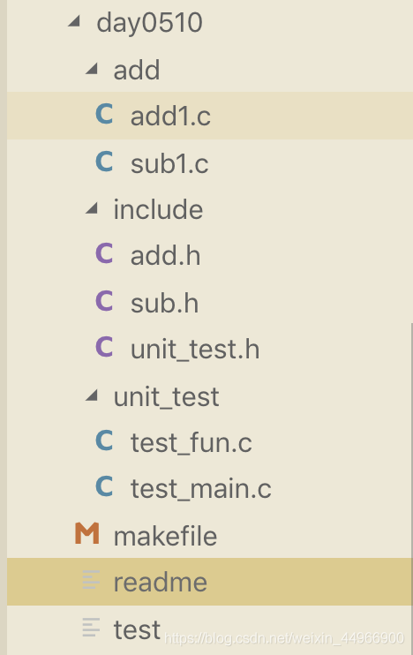Click the orange M makefile icon
The width and height of the screenshot is (413, 655).
86,533
